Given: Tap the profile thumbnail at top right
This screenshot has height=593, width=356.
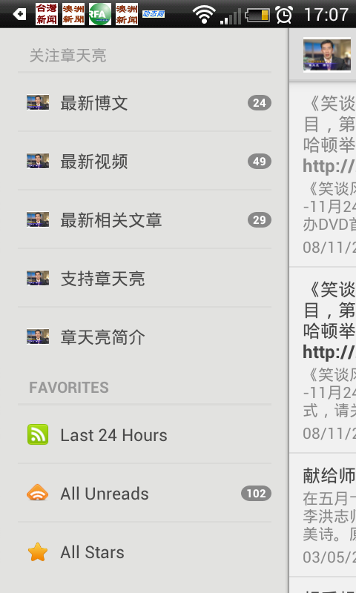Looking at the screenshot, I should tap(327, 54).
